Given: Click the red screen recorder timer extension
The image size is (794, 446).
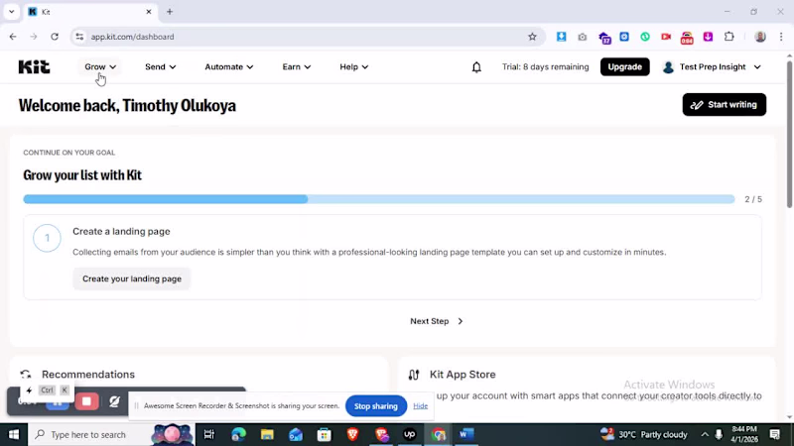Looking at the screenshot, I should (687, 38).
